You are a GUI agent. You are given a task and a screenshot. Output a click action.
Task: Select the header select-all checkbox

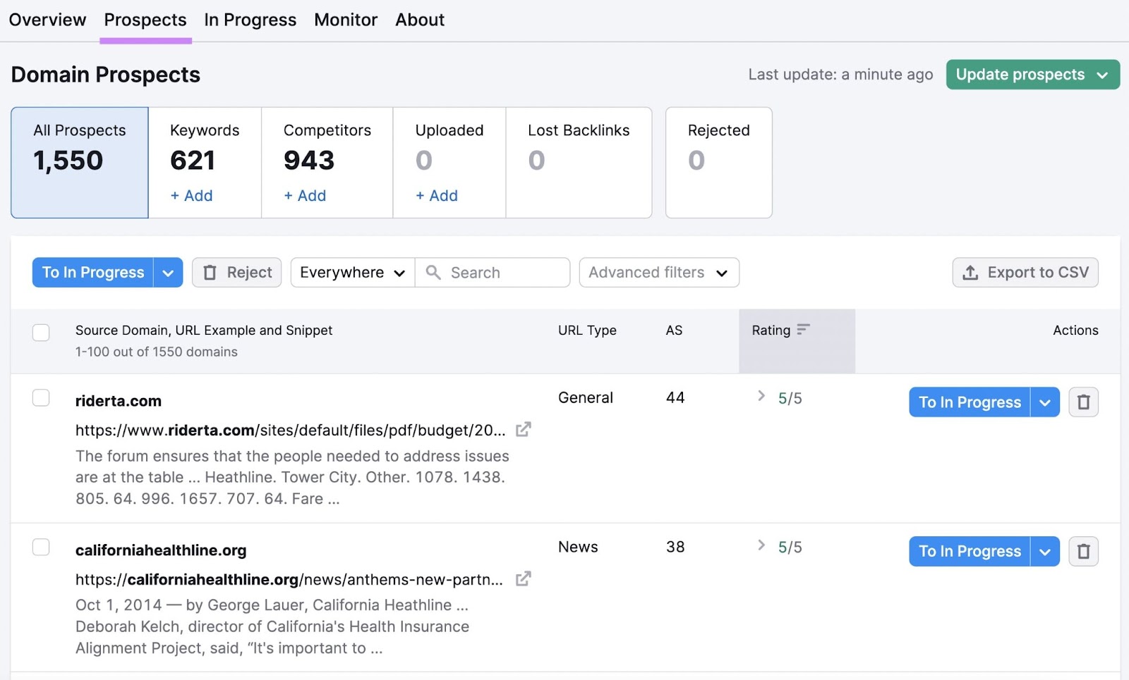pyautogui.click(x=40, y=332)
